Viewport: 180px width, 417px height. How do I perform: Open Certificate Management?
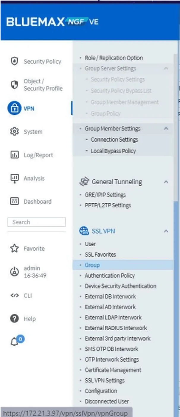(x=113, y=370)
